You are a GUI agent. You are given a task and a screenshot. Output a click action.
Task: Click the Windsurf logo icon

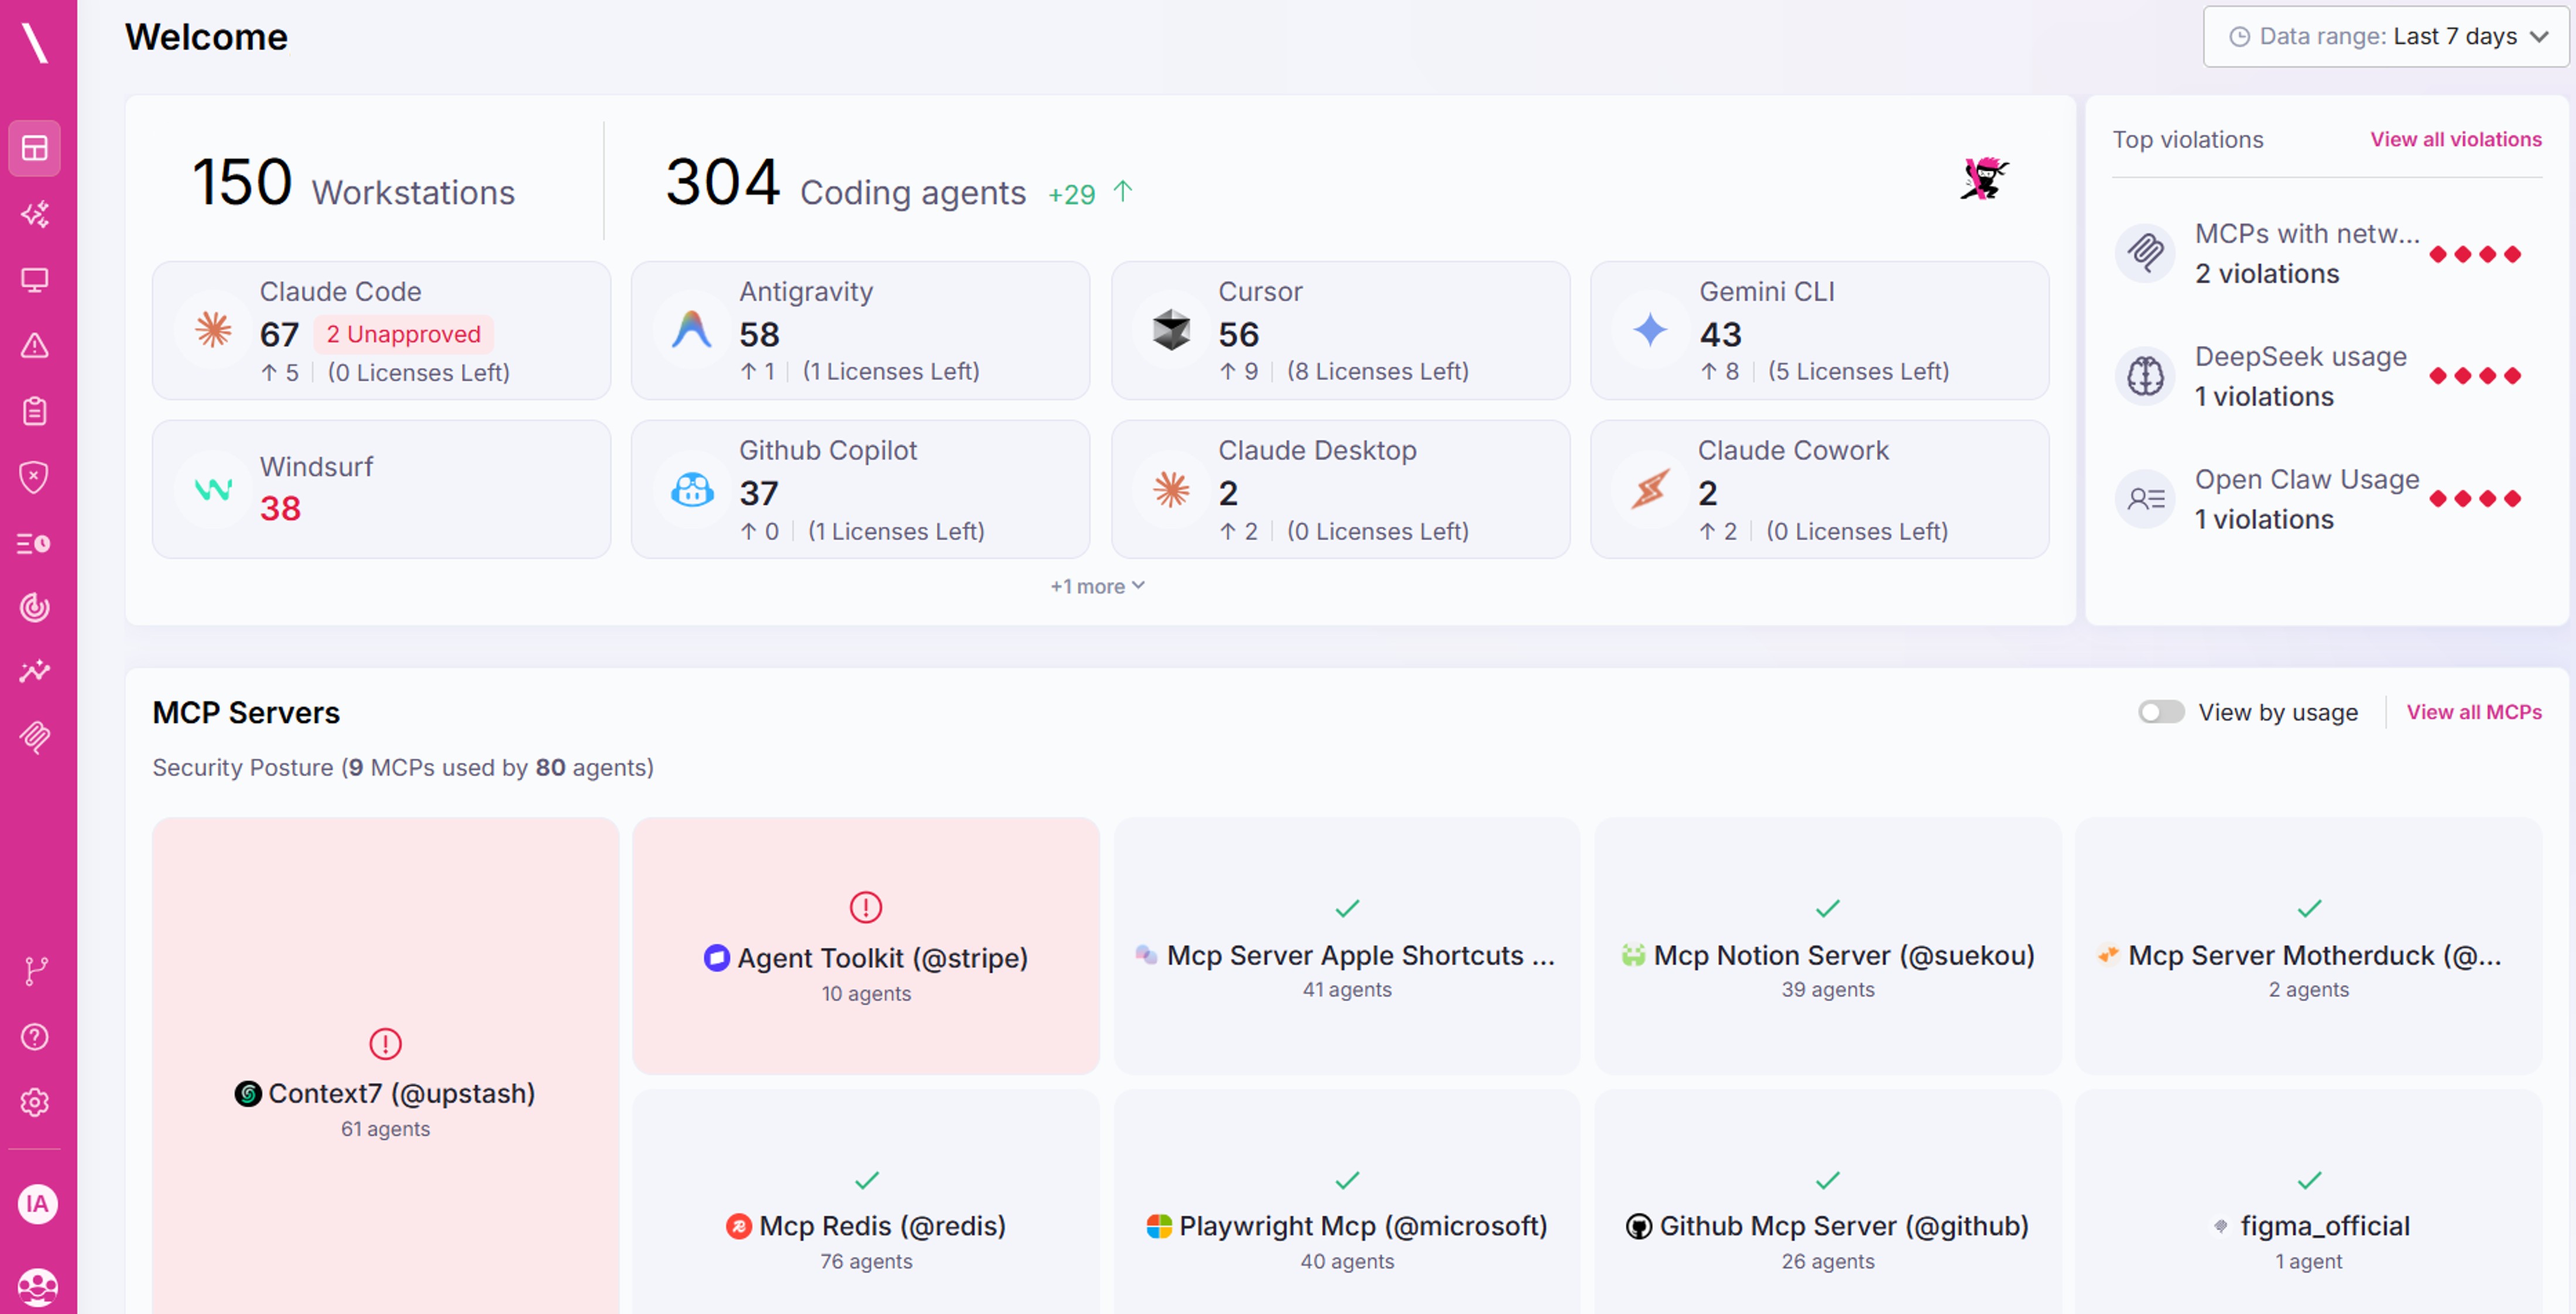point(213,489)
